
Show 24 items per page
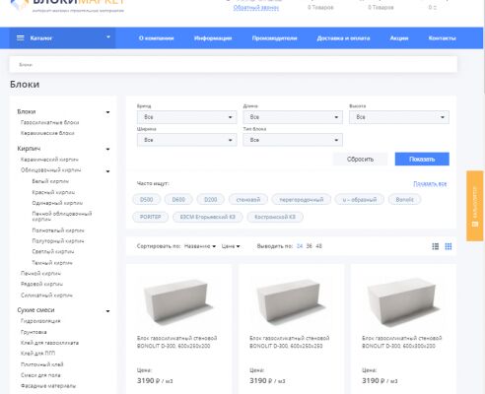pos(300,246)
